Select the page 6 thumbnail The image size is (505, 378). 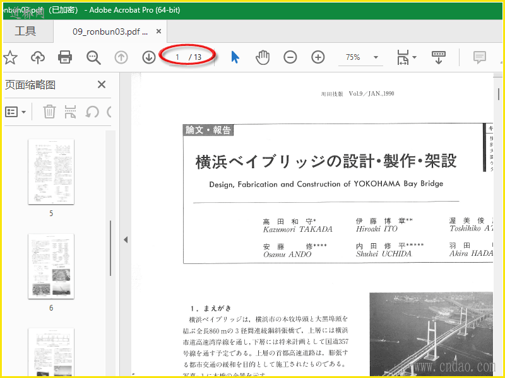tap(51, 266)
